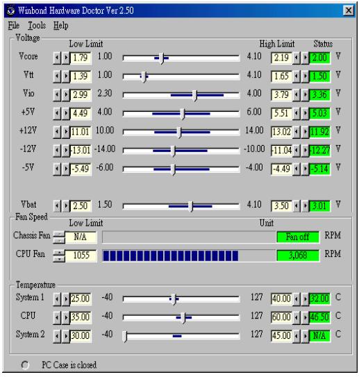Screen dimensions: 359x377
Task: Decrease System 2 temperature high limit with left arrow
Action: [297, 336]
